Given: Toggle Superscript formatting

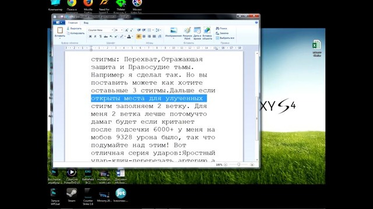Looking at the screenshot, I should (116, 37).
